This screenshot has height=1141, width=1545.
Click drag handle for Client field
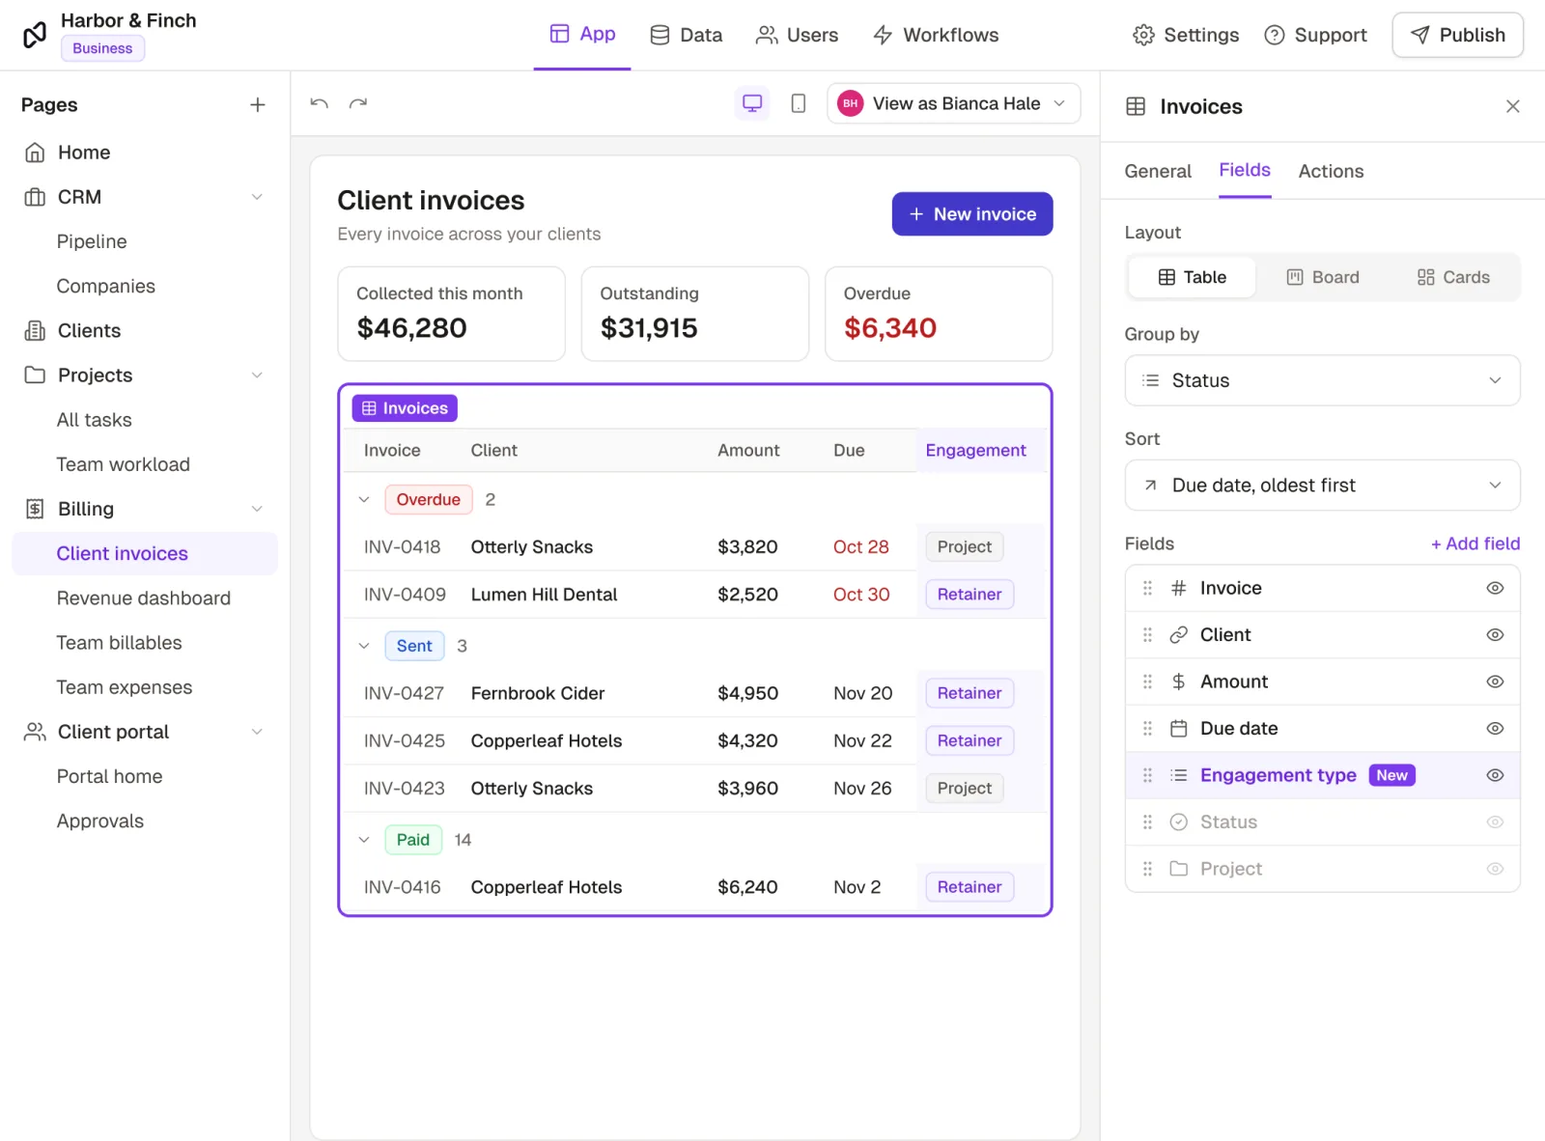(x=1148, y=635)
